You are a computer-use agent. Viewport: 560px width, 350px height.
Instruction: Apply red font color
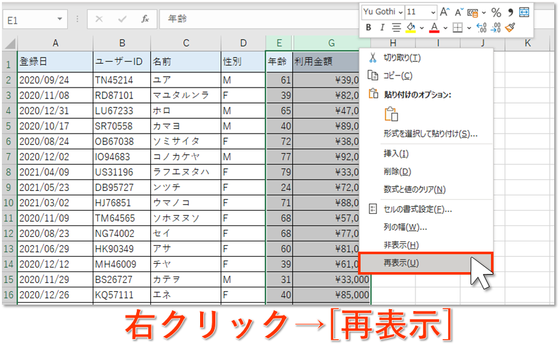pyautogui.click(x=434, y=27)
